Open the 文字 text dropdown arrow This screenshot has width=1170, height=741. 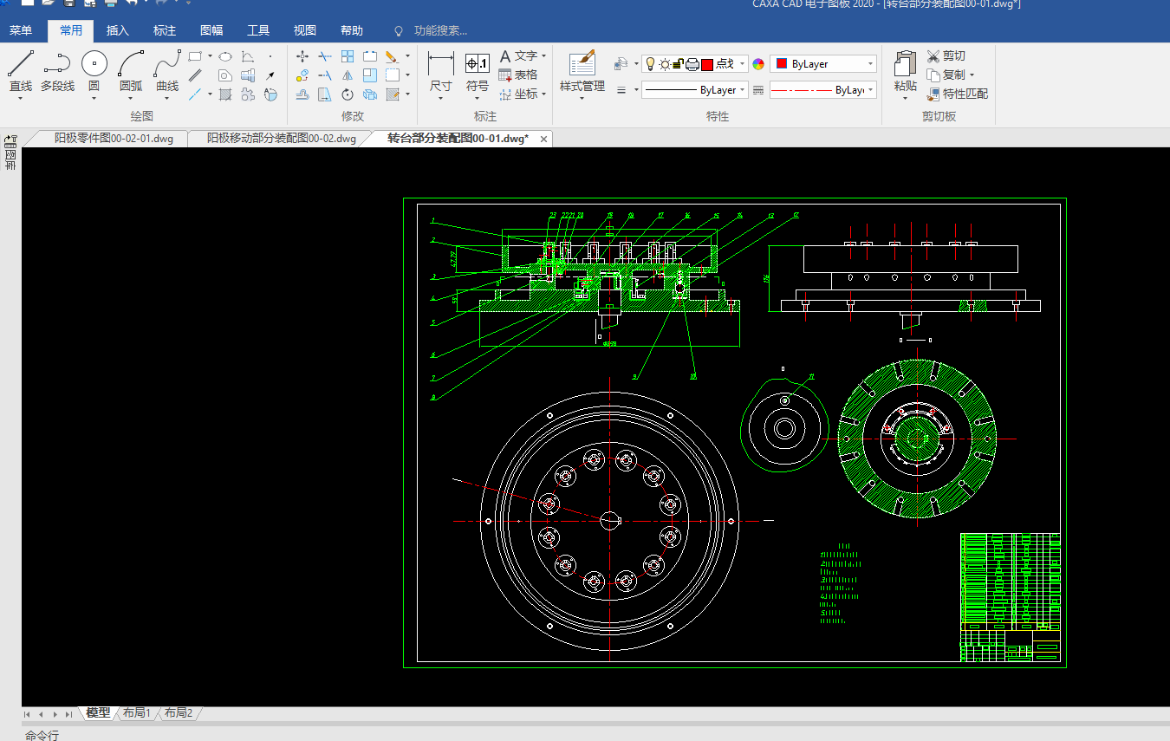[x=543, y=56]
